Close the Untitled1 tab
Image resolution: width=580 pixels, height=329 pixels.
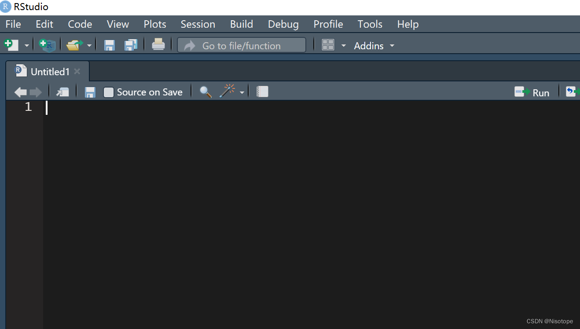click(x=77, y=71)
